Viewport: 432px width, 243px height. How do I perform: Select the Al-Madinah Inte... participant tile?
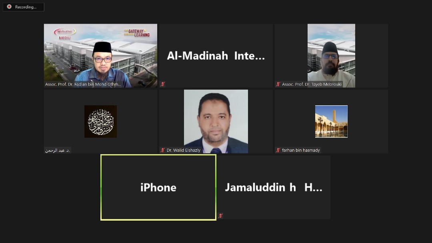click(x=216, y=56)
